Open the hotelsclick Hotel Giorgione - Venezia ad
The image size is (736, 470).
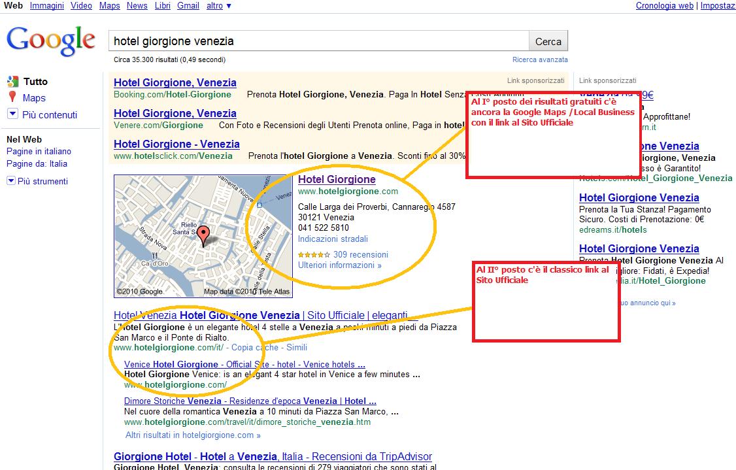click(176, 144)
